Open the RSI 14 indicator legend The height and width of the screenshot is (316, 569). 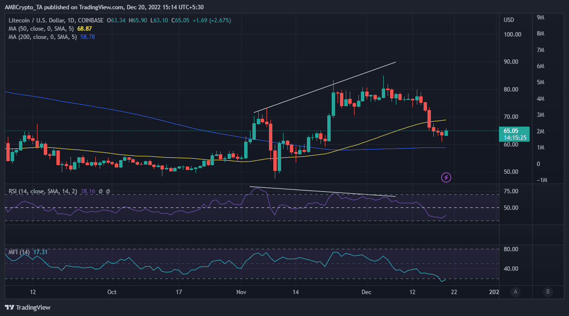tap(43, 191)
